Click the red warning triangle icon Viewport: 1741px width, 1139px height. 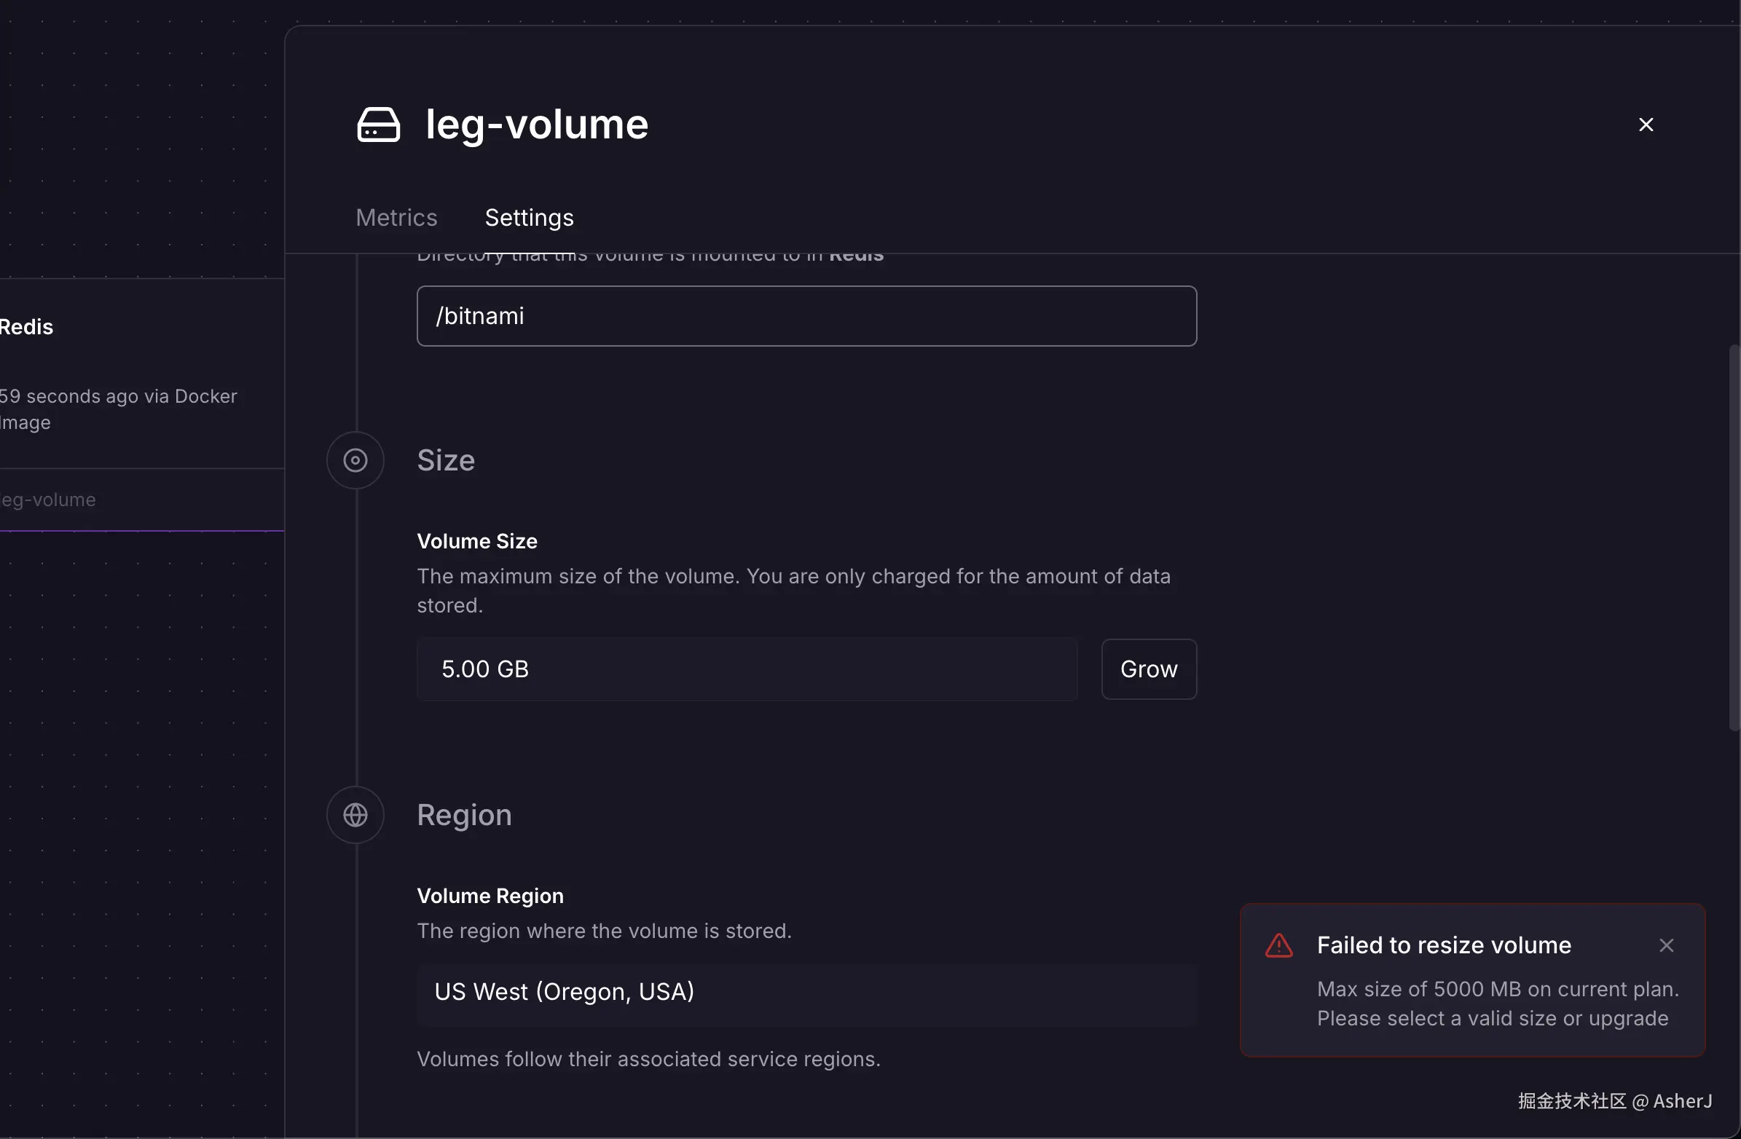pos(1278,946)
